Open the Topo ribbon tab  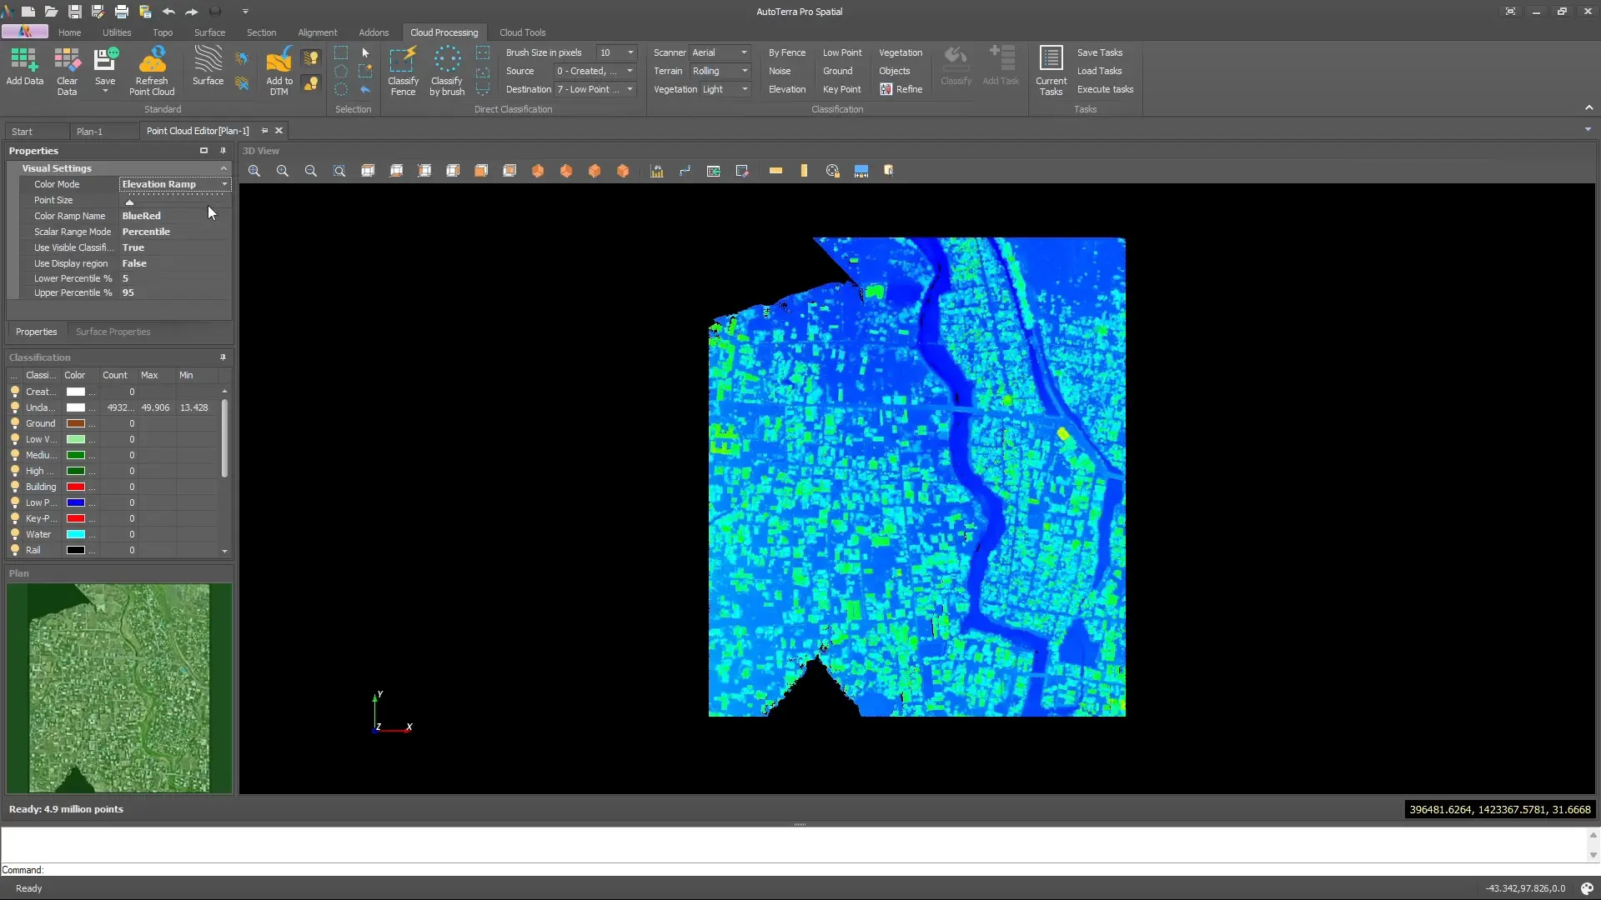click(x=163, y=32)
